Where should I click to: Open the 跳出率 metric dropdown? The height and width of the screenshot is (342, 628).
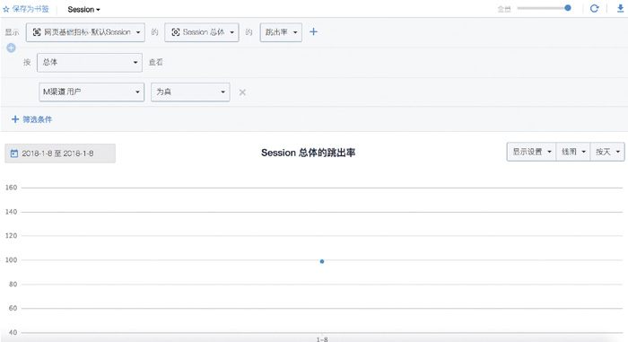point(281,32)
